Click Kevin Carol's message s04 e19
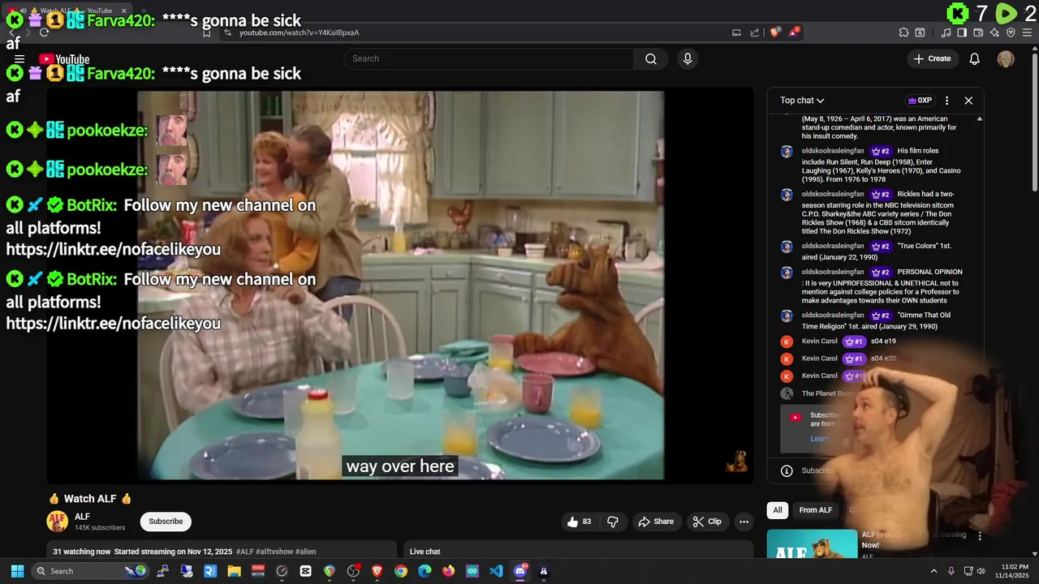 [883, 341]
